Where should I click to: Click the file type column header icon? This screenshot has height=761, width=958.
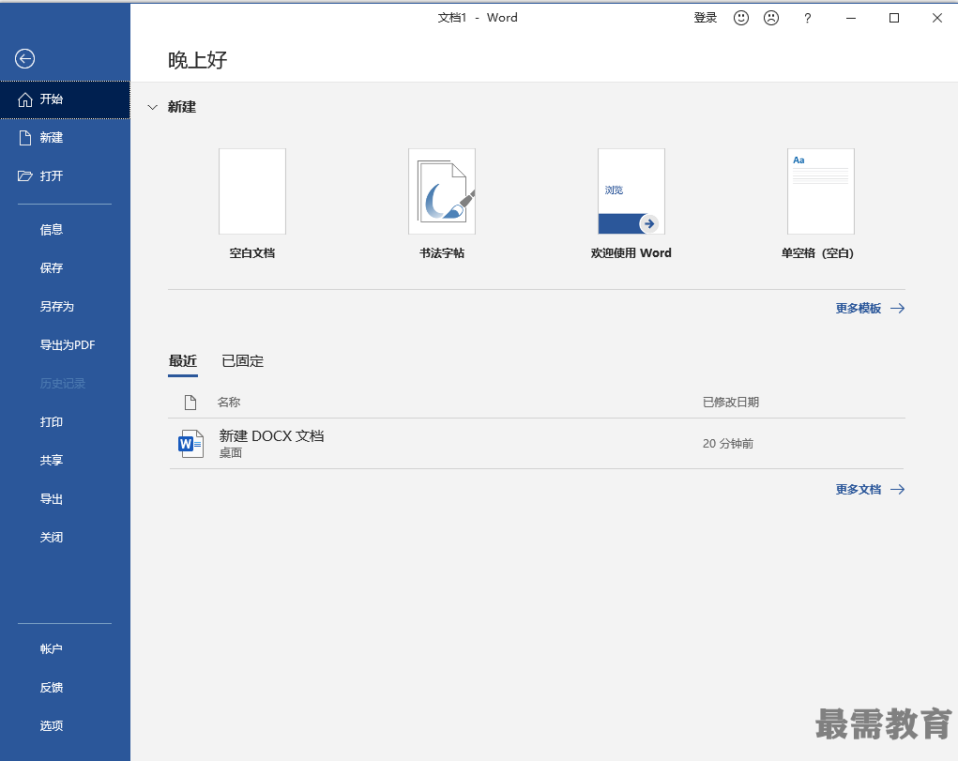click(190, 403)
